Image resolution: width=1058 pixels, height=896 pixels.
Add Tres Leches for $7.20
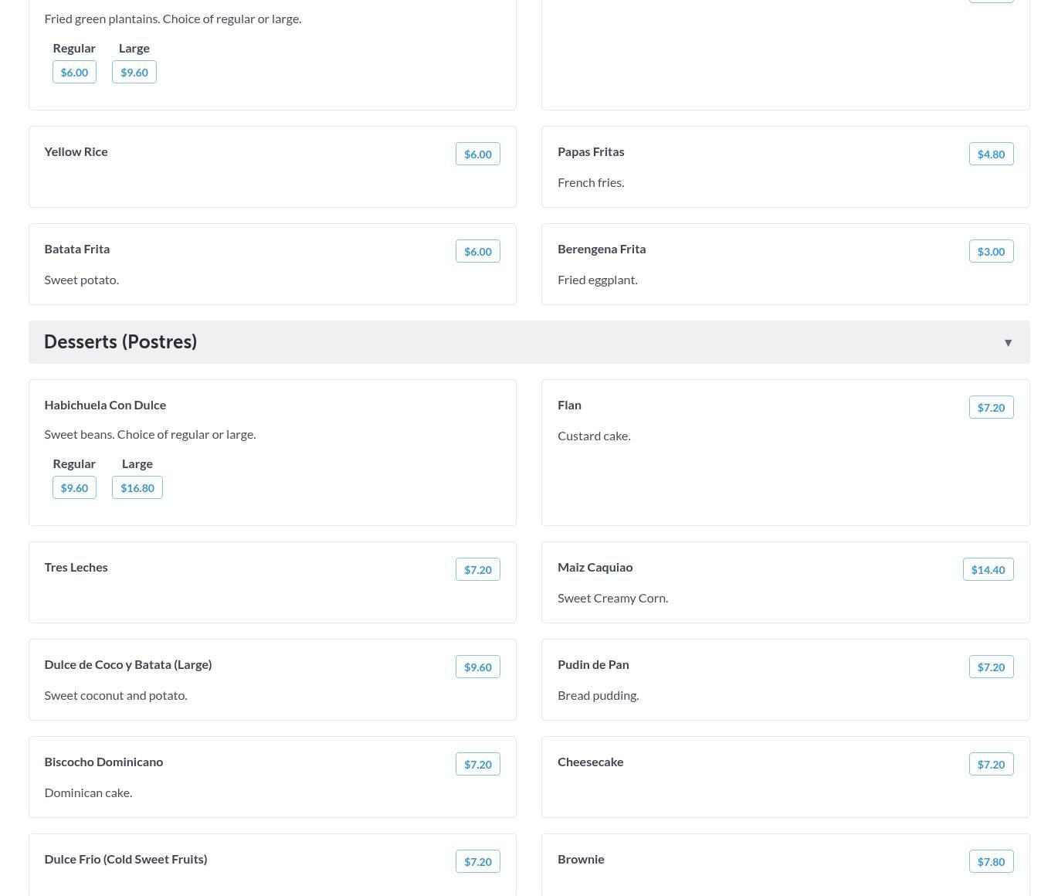(477, 569)
